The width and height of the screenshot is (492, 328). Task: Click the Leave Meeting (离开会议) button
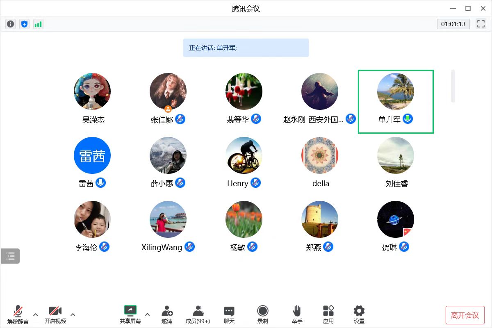tap(465, 315)
